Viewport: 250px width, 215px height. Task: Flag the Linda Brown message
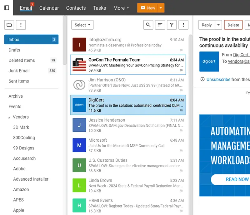(181, 191)
